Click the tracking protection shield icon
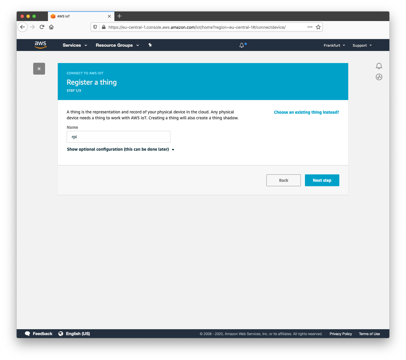The width and height of the screenshot is (406, 360). 95,27
